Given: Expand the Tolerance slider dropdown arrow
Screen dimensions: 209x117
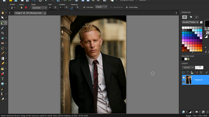Looking at the screenshot, I should point(78,8).
